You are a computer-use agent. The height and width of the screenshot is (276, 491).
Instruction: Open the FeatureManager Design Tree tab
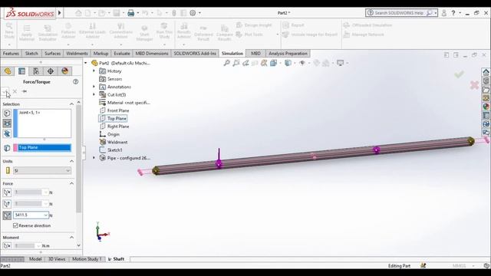8,71
